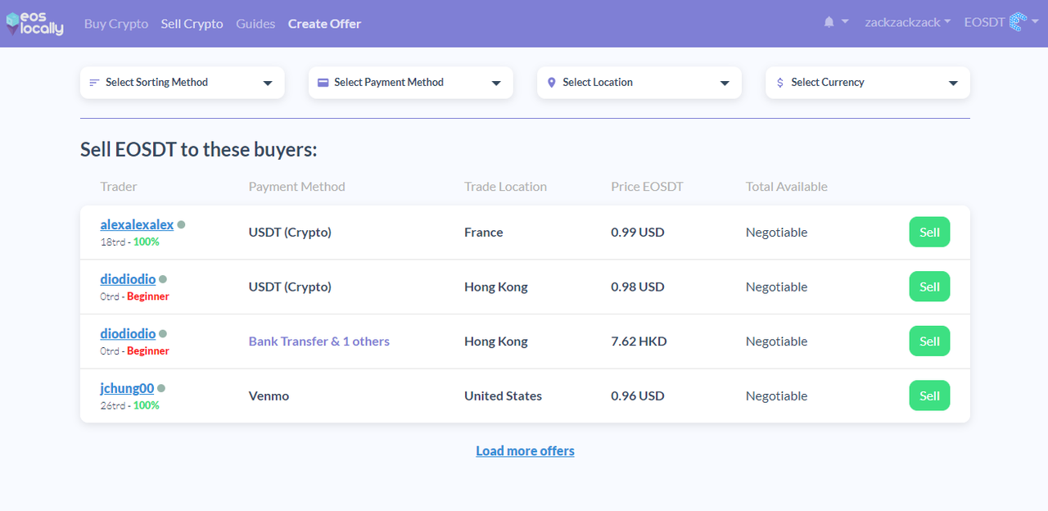Click the sorting lines icon

[x=94, y=83]
